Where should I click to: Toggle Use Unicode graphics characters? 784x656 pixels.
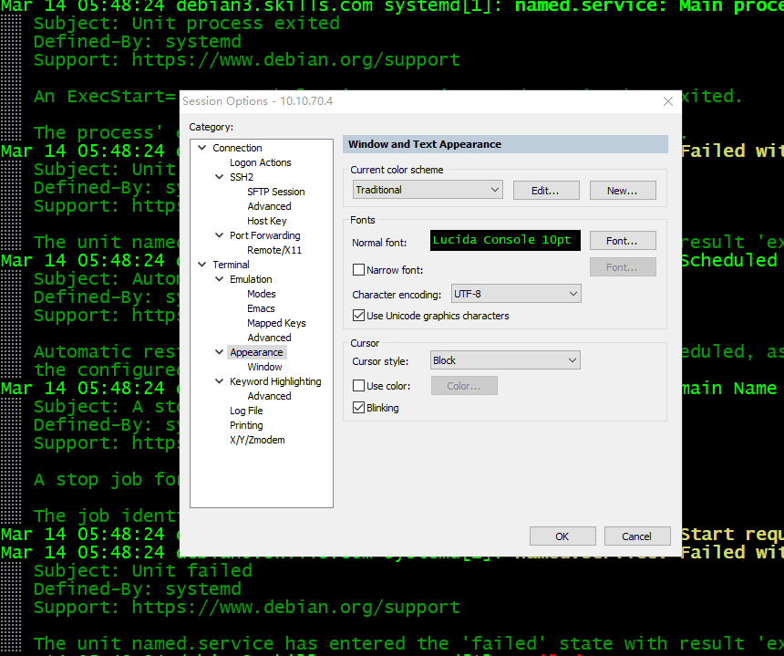pyautogui.click(x=358, y=316)
